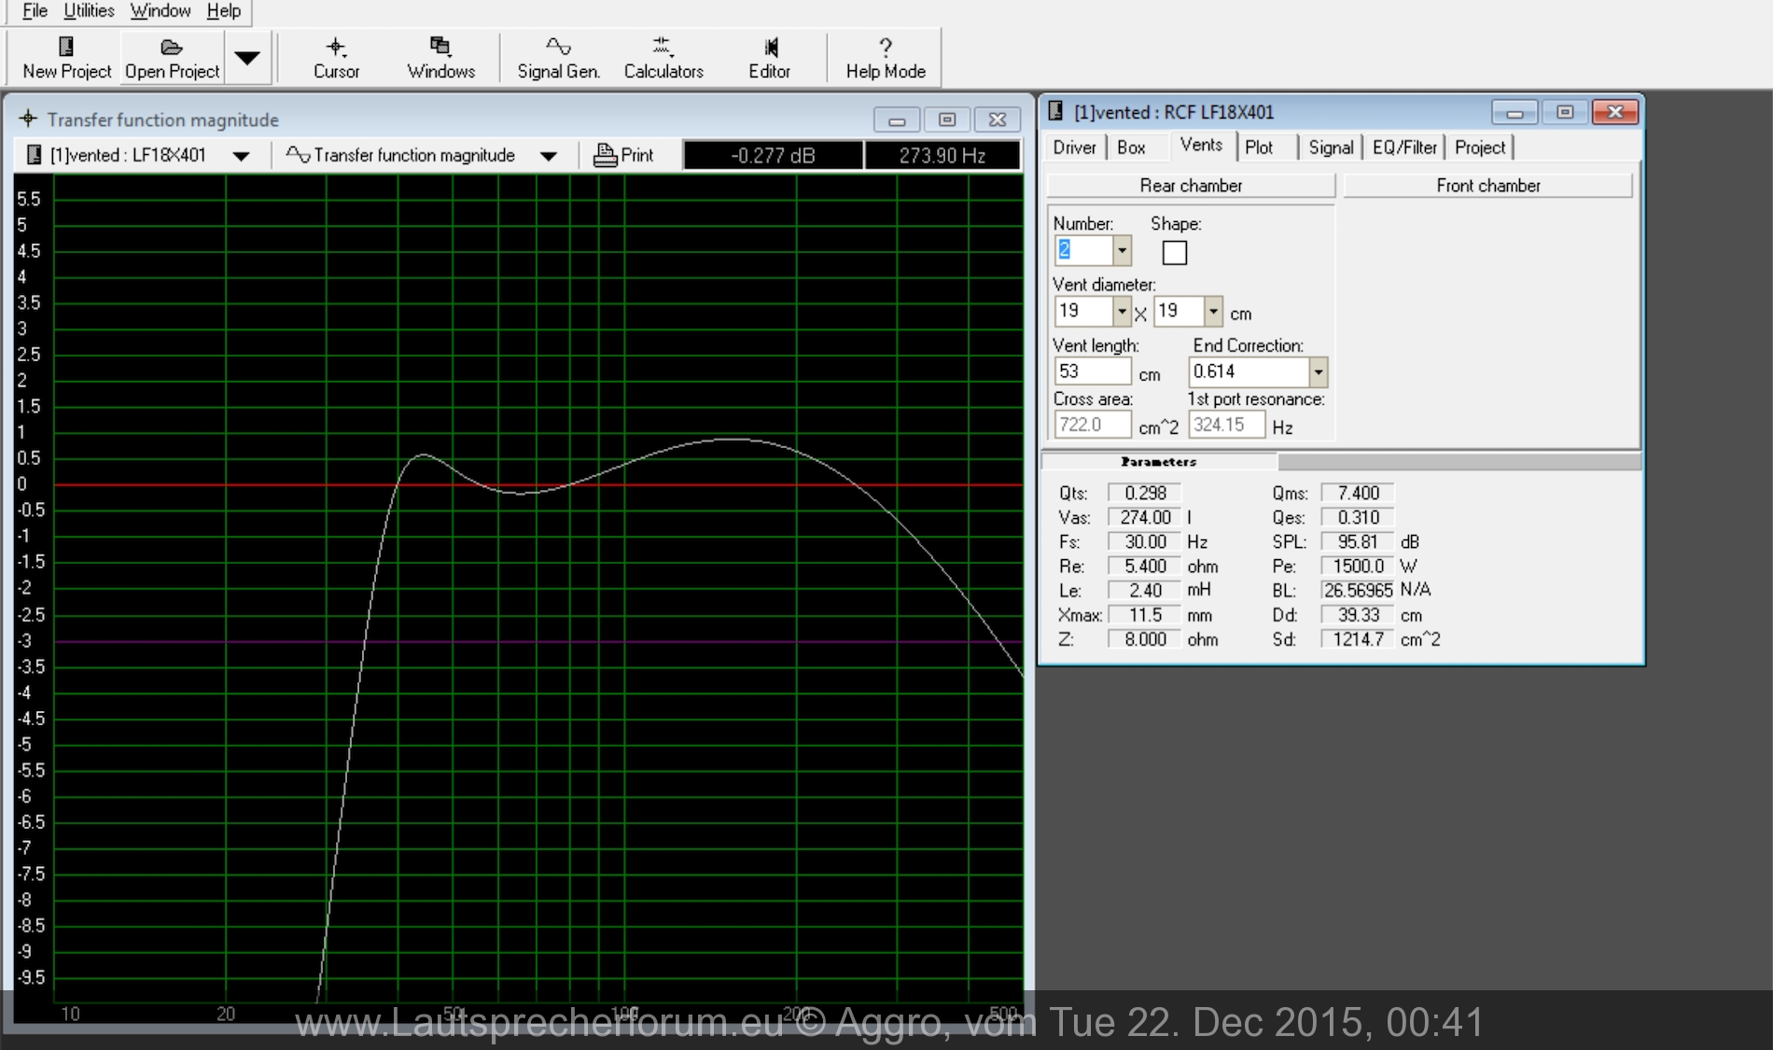This screenshot has width=1773, height=1050.
Task: Click the SPL value 95.81
Action: click(1358, 541)
